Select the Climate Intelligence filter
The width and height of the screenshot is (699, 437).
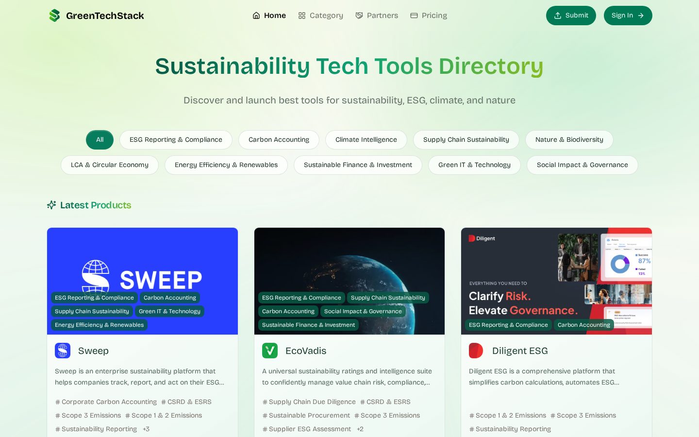366,140
